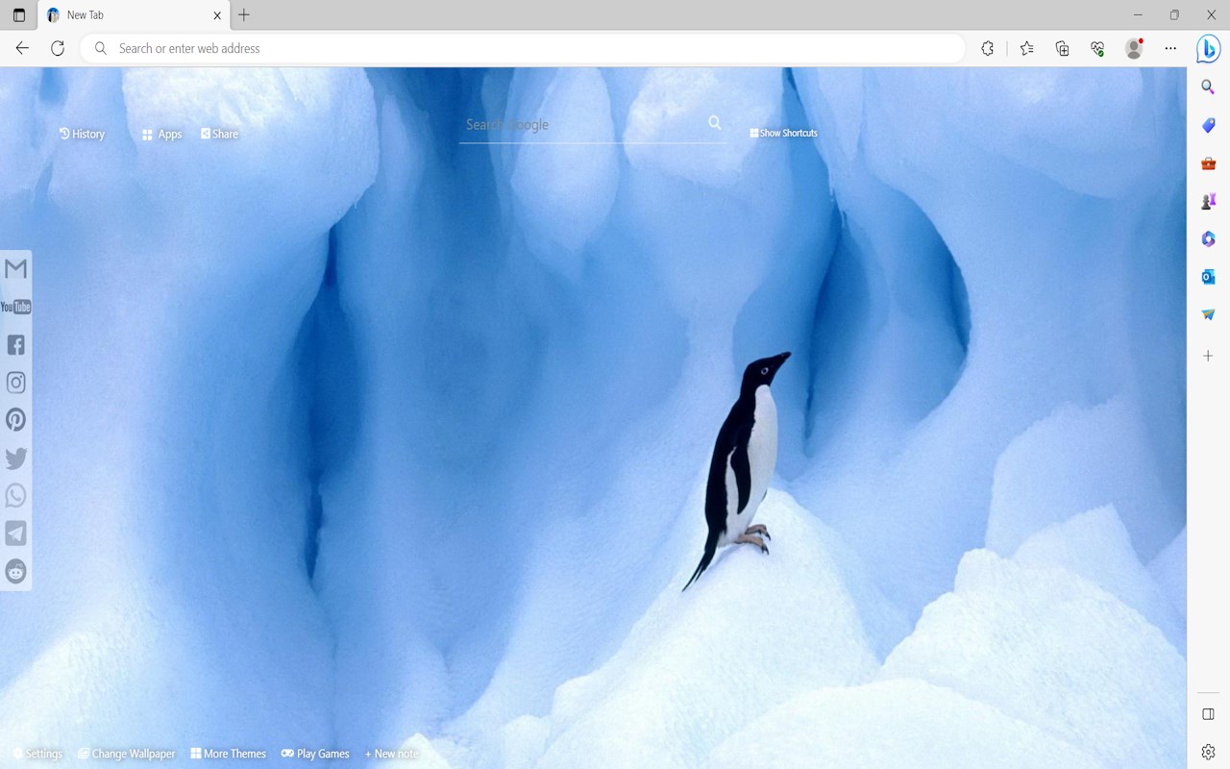Image resolution: width=1230 pixels, height=769 pixels.
Task: Open Play Games
Action: pyautogui.click(x=314, y=754)
